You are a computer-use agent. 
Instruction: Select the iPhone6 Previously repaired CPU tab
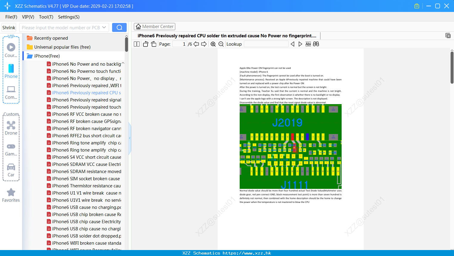(227, 36)
